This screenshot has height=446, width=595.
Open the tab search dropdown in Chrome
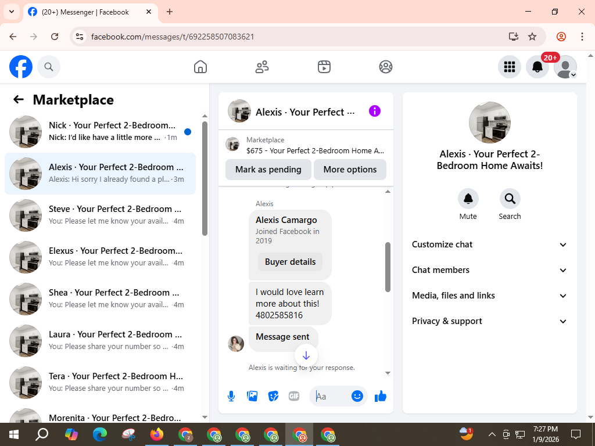(x=12, y=12)
